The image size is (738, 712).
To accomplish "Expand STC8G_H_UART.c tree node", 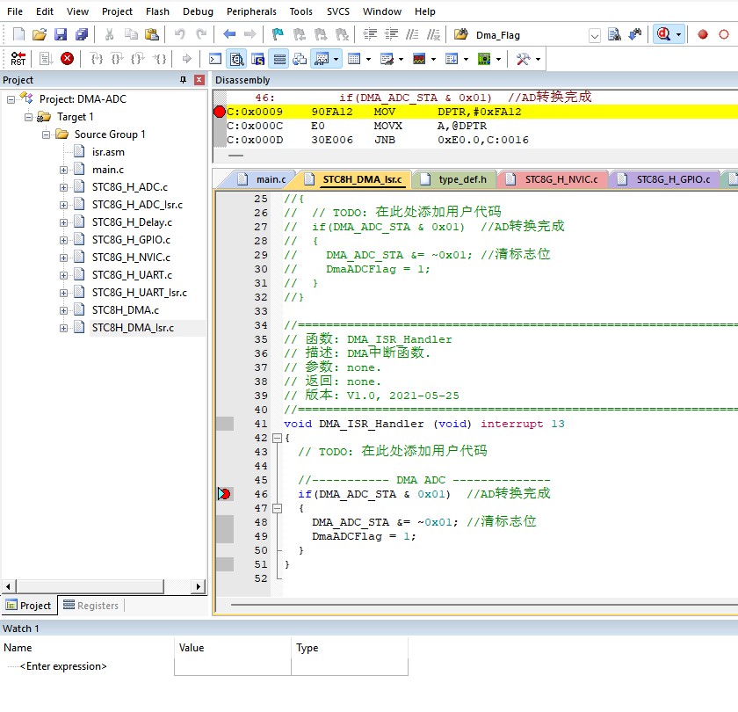I will [63, 275].
